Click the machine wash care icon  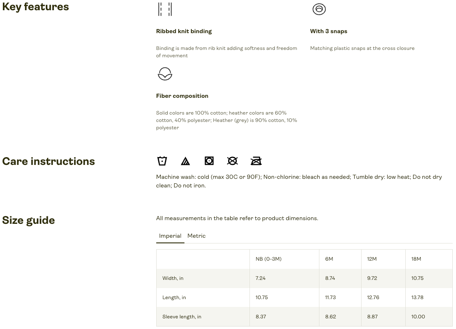coord(162,161)
